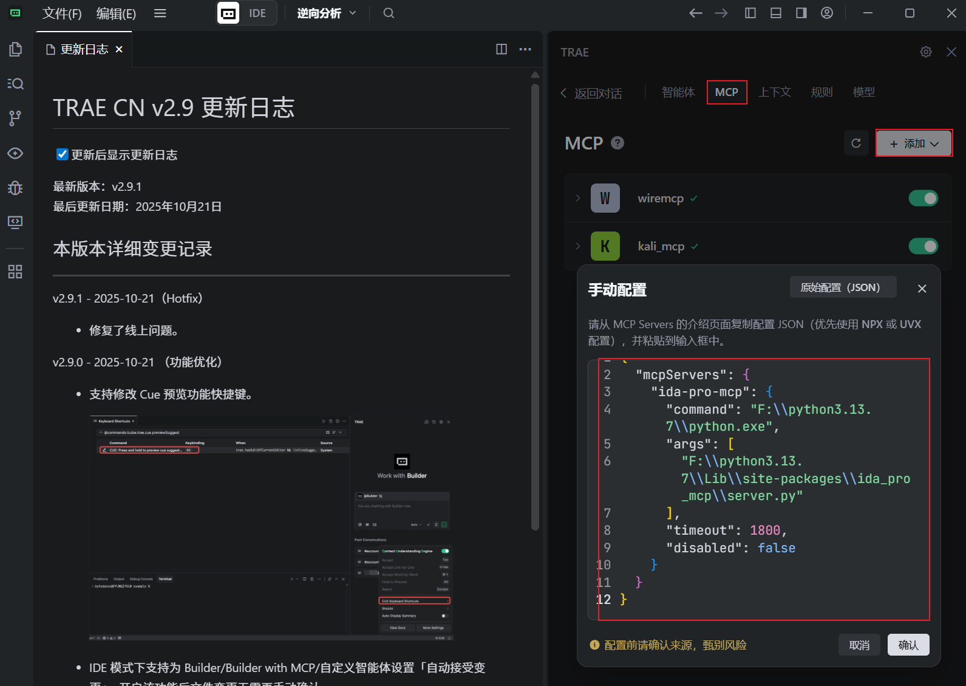This screenshot has width=966, height=686.
Task: Expand the kali_mcp server entry
Action: [x=578, y=246]
